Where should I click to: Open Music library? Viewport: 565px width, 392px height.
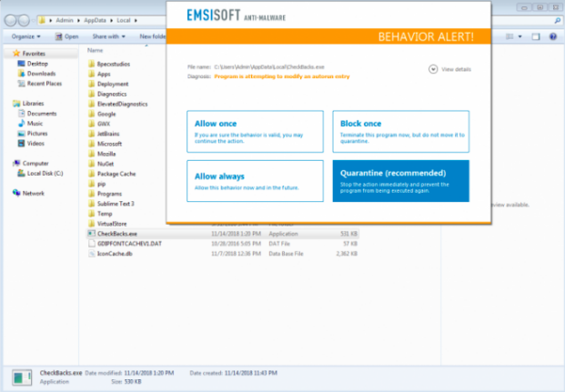pyautogui.click(x=35, y=123)
